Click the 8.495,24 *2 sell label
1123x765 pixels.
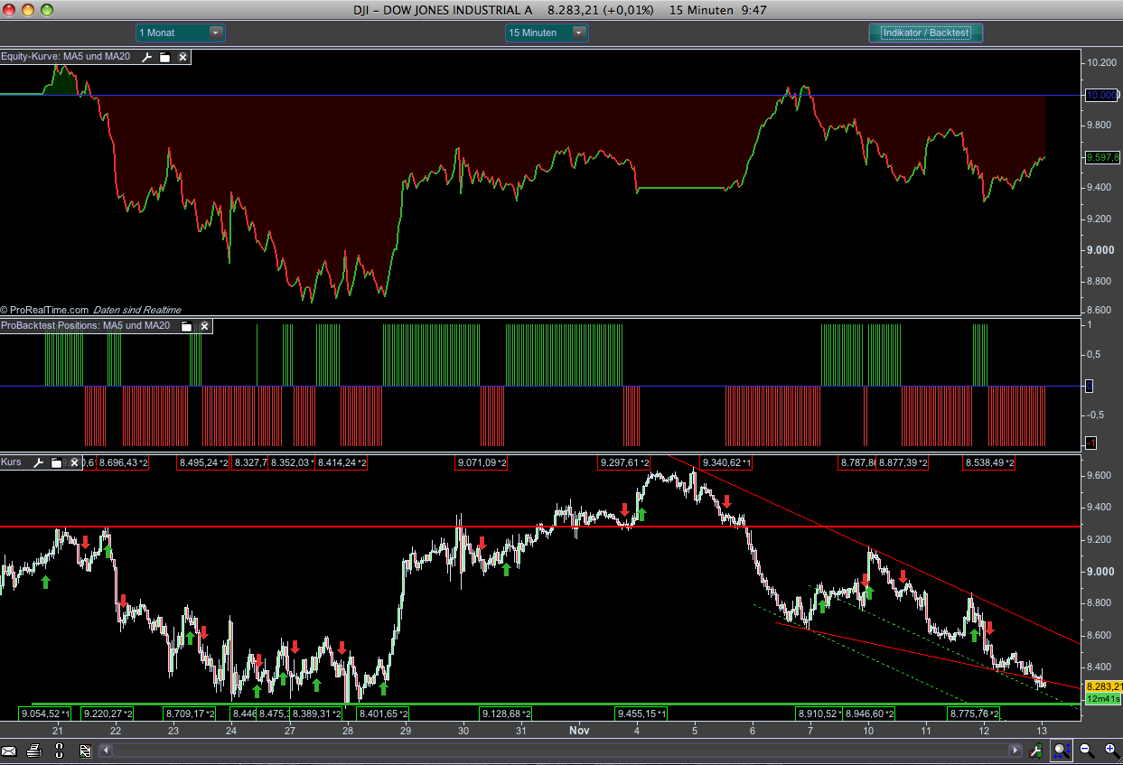[203, 462]
